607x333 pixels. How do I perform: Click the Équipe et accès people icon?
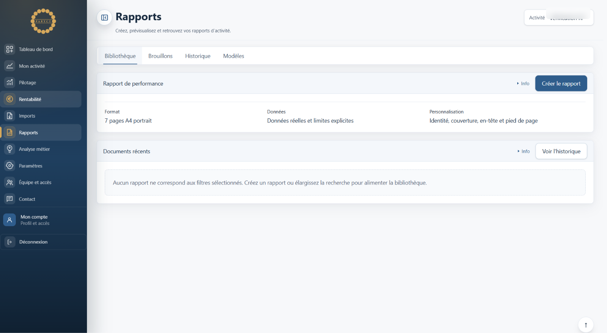[9, 182]
